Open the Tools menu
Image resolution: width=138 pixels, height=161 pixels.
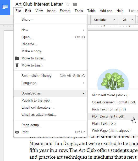[x=79, y=11]
